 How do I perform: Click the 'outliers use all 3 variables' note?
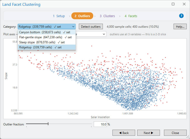138,34
